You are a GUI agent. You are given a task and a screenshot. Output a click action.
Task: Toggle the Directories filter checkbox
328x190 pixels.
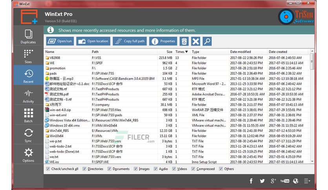coord(84,169)
